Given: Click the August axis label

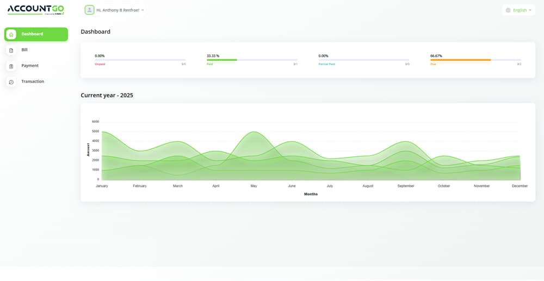Looking at the screenshot, I should click(x=368, y=186).
